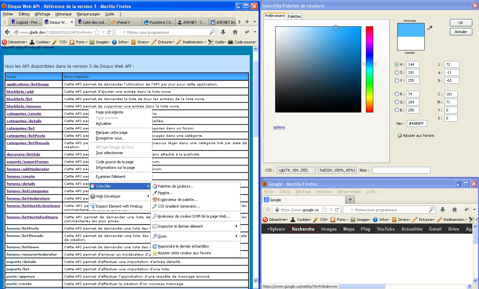Click the eyedropper icon beside the new color
The width and height of the screenshot is (479, 289).
pos(430,28)
